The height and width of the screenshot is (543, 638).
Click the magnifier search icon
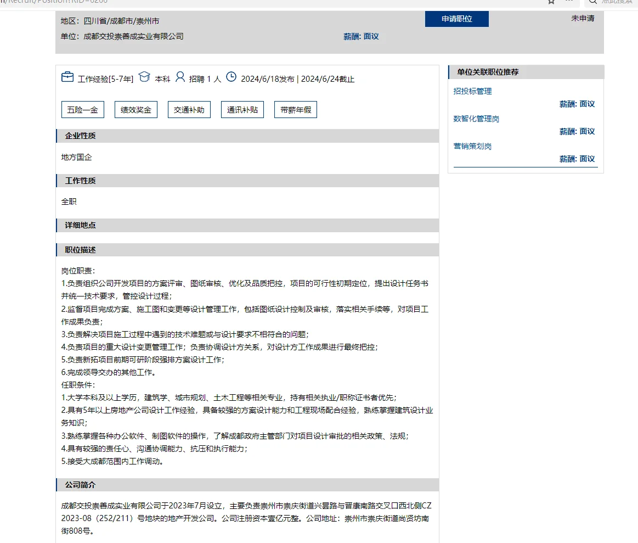point(591,2)
